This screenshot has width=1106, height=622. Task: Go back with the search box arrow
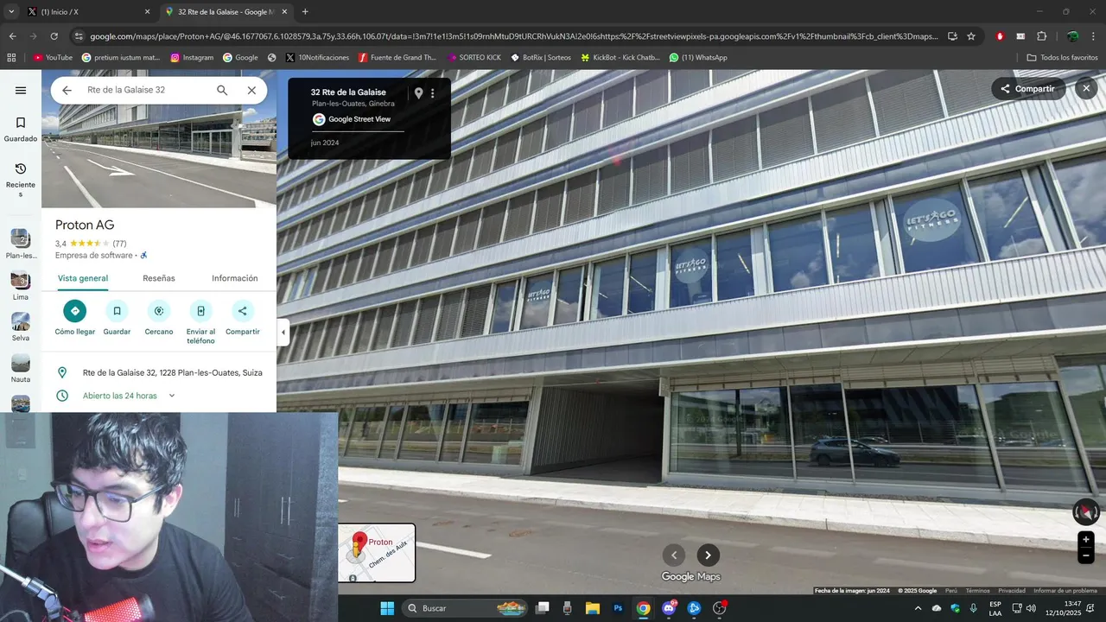click(x=67, y=90)
